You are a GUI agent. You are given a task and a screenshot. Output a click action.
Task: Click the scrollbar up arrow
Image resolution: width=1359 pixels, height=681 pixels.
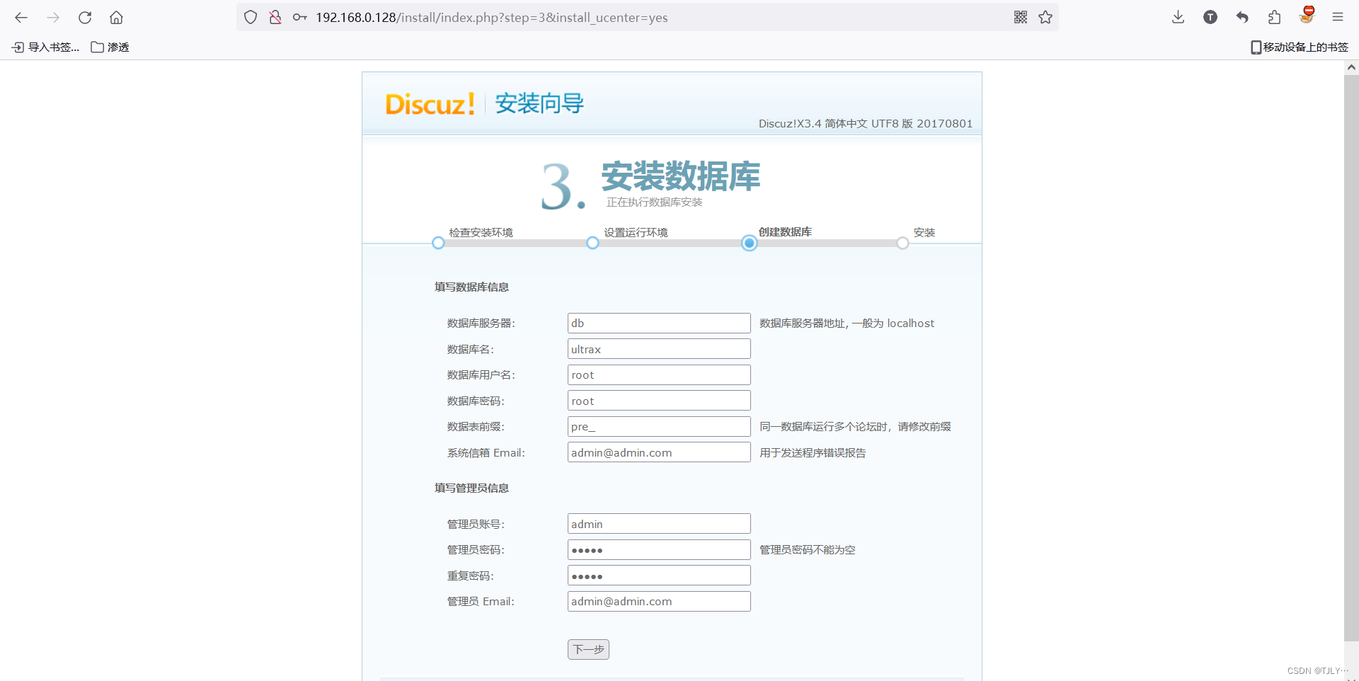[x=1351, y=67]
